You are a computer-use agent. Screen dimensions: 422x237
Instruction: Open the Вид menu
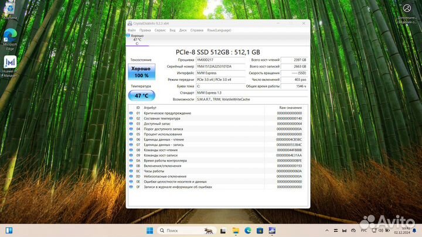(172, 30)
